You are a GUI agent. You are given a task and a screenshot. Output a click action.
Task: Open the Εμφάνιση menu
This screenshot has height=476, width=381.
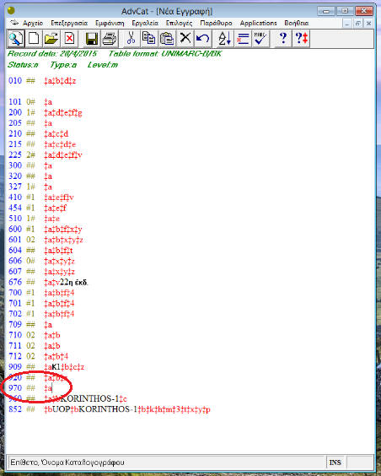(110, 23)
